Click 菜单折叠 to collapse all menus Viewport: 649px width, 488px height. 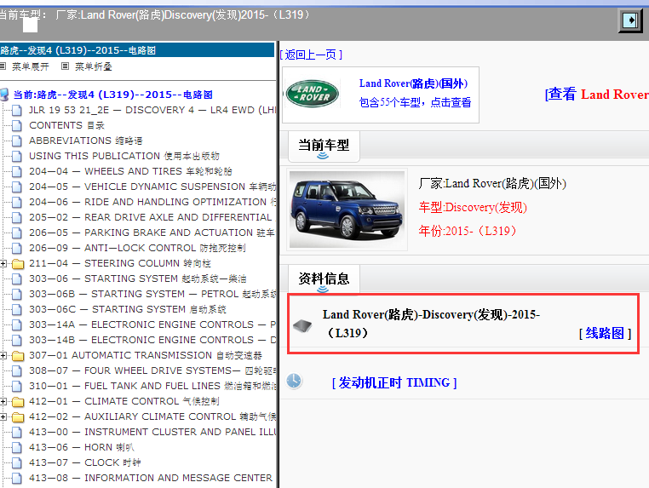point(93,66)
